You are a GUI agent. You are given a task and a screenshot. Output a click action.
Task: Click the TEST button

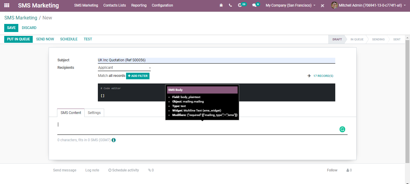pos(88,39)
